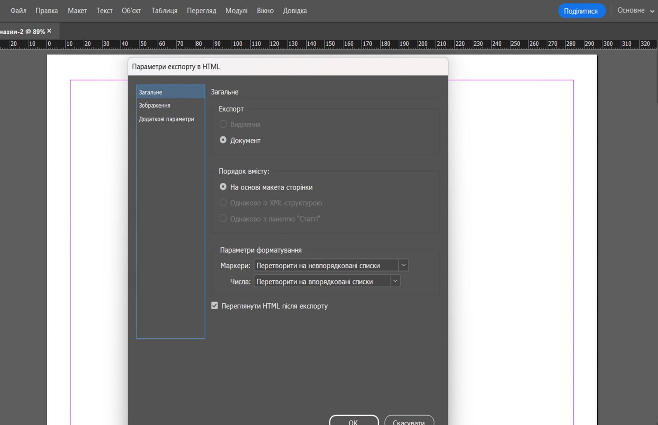
Task: Click the horizontal ruler at 100 mark
Action: [x=237, y=44]
